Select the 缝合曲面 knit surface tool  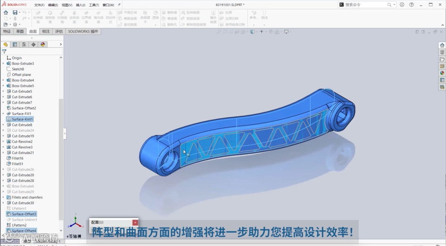(213, 17)
